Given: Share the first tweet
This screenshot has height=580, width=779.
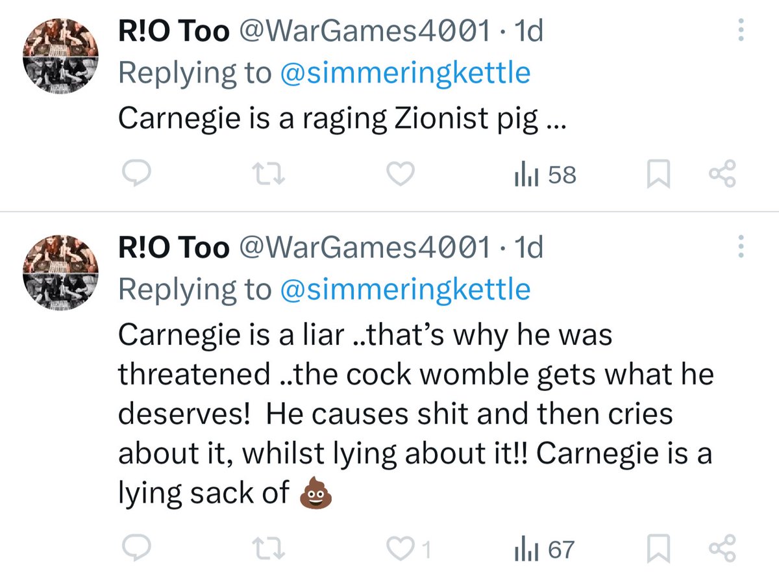Looking at the screenshot, I should pos(723,174).
